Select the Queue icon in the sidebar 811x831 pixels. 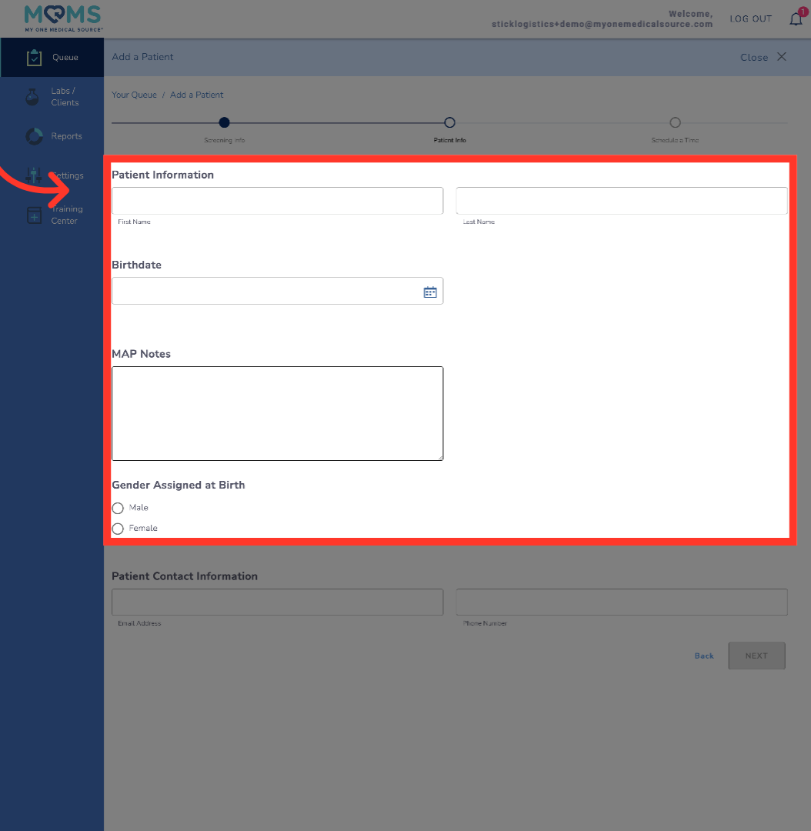coord(33,57)
